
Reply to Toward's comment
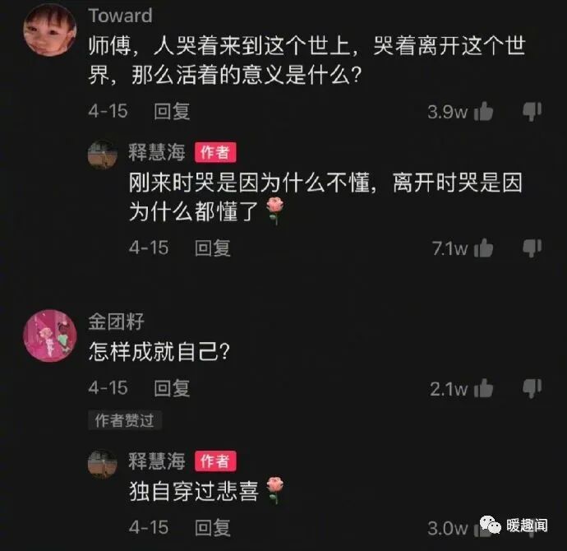click(172, 111)
